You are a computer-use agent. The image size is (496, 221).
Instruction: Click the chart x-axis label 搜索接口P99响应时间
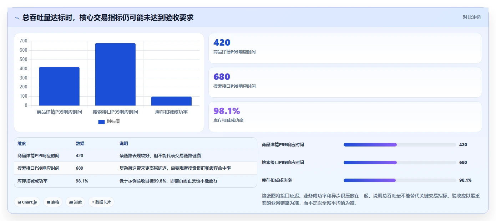(115, 112)
